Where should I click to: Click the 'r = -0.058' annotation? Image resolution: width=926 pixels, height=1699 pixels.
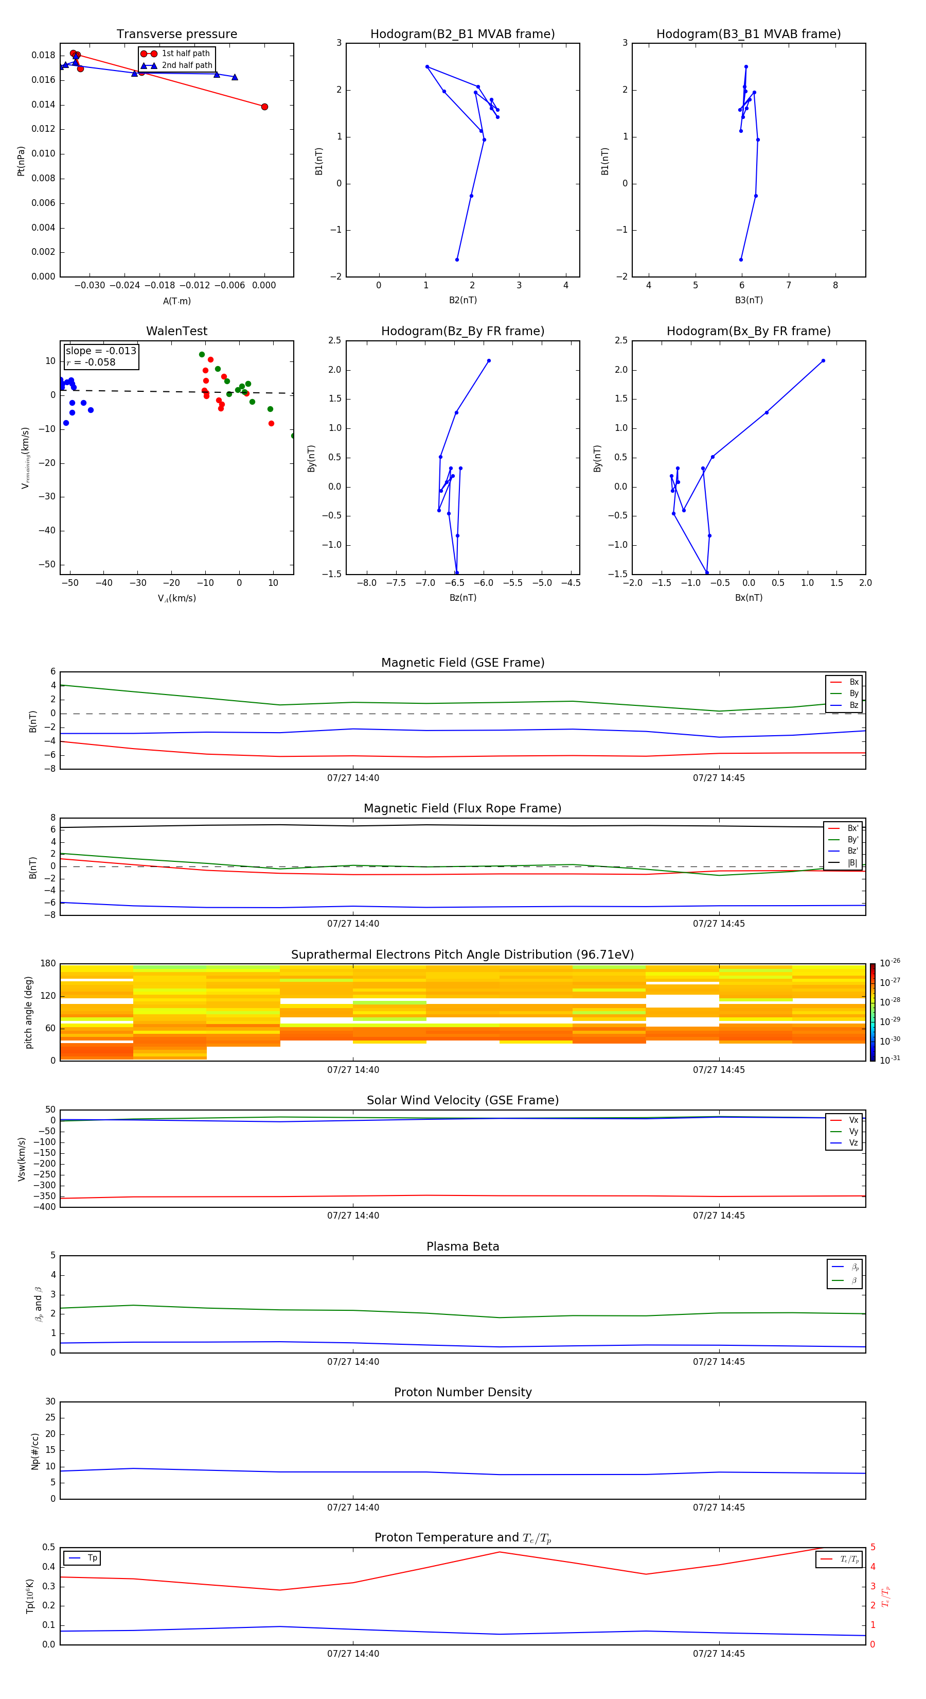point(91,362)
